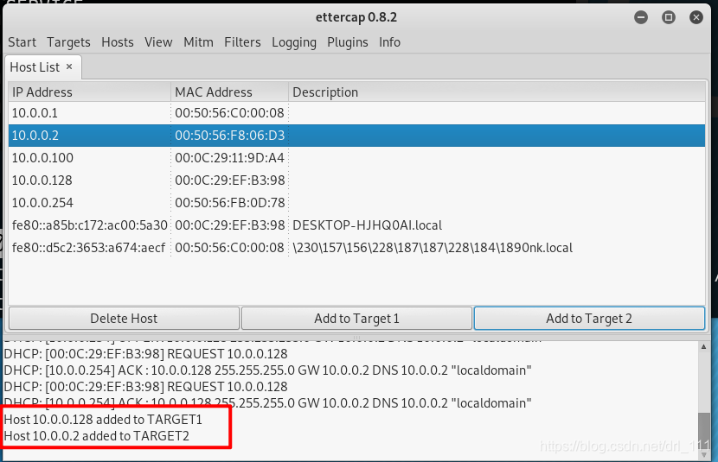Click log scrollbar down arrow
718x462 pixels.
(704, 455)
